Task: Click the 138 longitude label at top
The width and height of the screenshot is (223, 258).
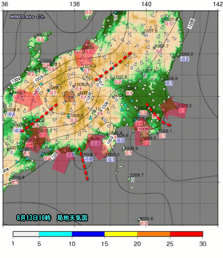Action: [75, 4]
